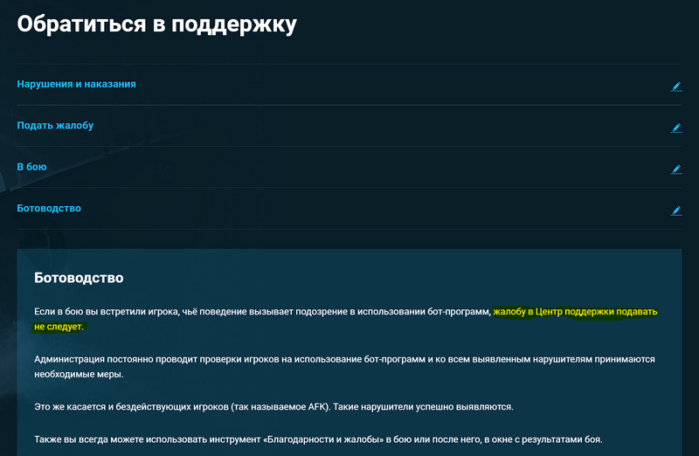Image resolution: width=699 pixels, height=456 pixels.
Task: Select the Ботоводство category link
Action: point(49,208)
